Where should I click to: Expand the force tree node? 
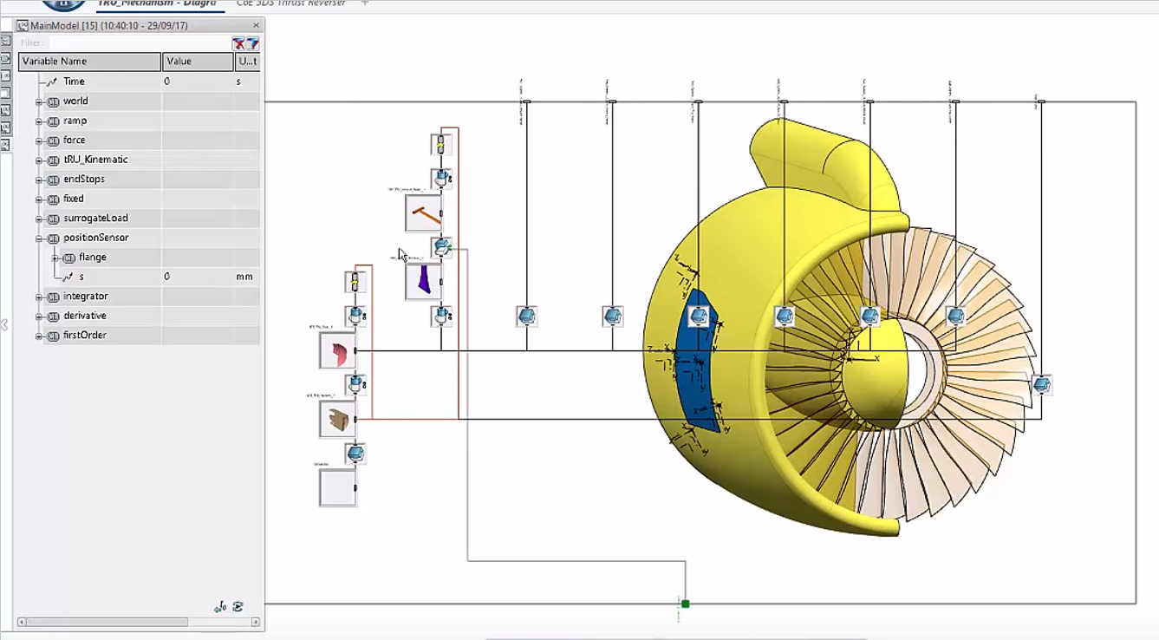click(39, 140)
